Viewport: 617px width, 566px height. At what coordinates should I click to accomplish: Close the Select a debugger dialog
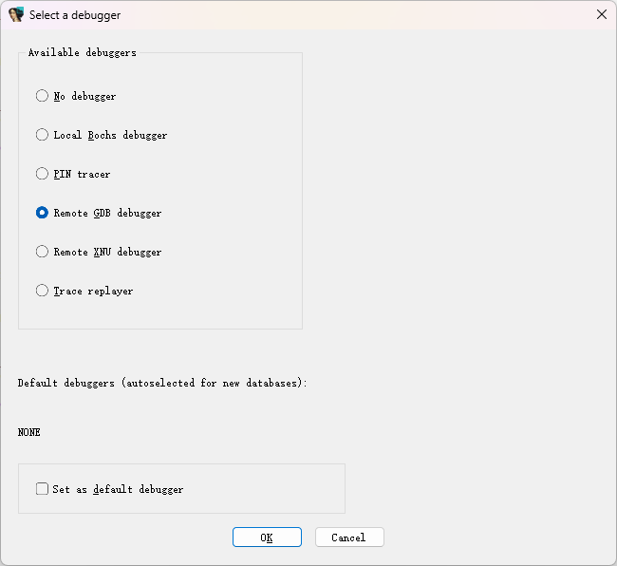pyautogui.click(x=601, y=14)
